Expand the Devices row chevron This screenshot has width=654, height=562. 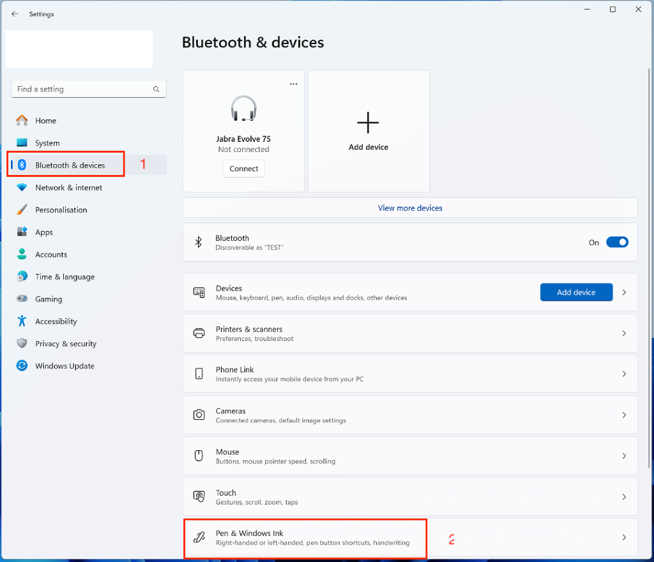[624, 292]
